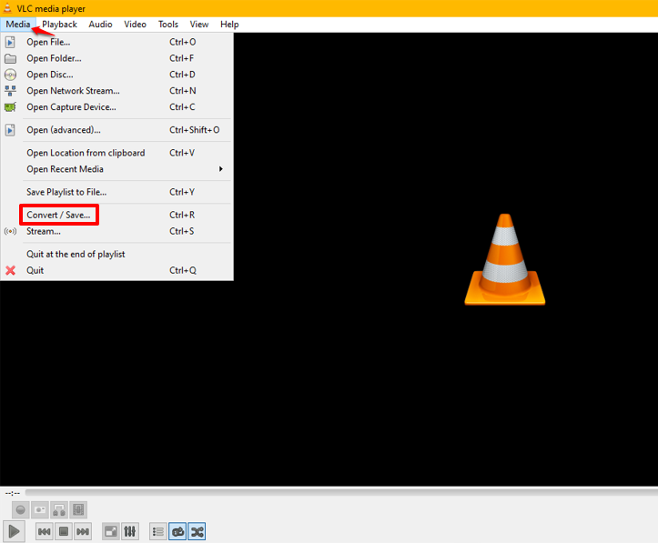Select Stream... menu entry

click(x=117, y=231)
